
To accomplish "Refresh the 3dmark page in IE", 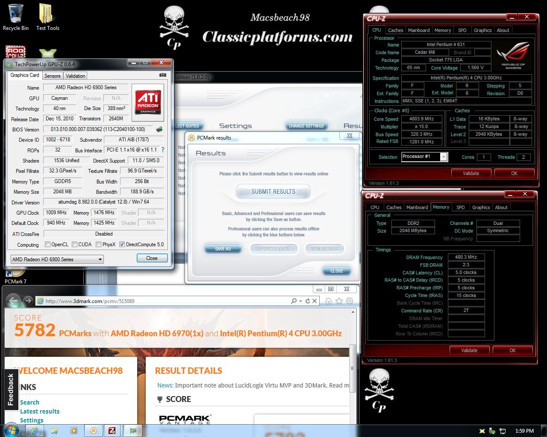I will pos(307,301).
